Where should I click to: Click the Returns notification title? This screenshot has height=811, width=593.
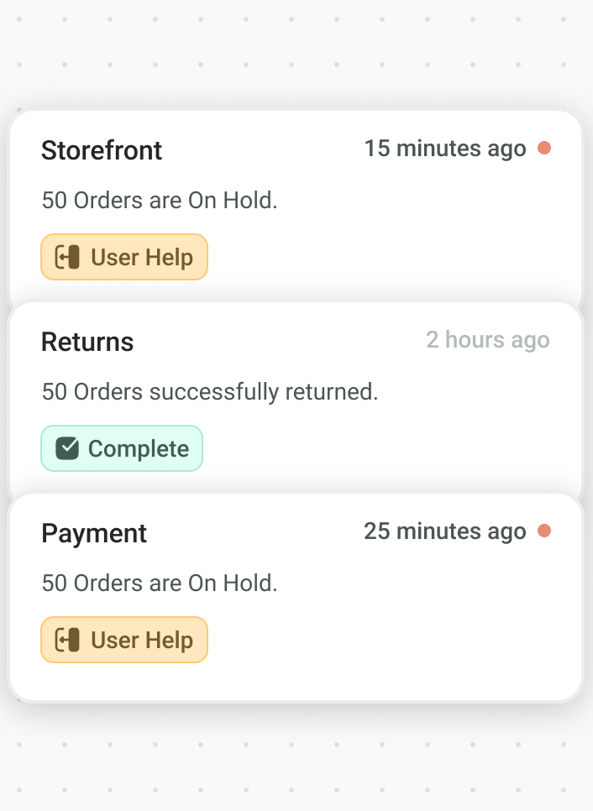coord(87,342)
